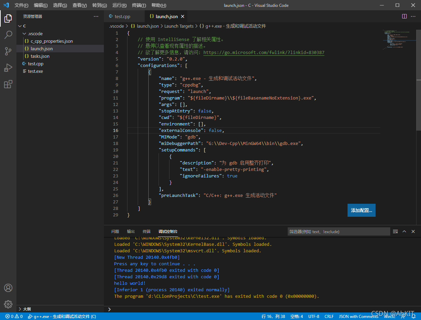This screenshot has width=421, height=320.
Task: Click launch.json breadcrumb segment
Action: tap(145, 26)
